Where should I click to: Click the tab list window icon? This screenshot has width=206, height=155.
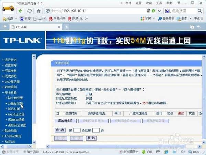192,27
